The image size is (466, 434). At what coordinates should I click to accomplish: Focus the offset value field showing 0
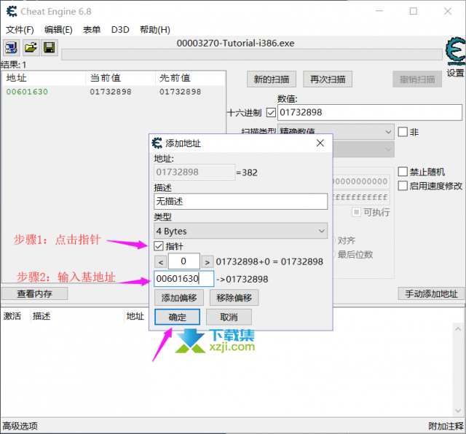[x=184, y=261]
